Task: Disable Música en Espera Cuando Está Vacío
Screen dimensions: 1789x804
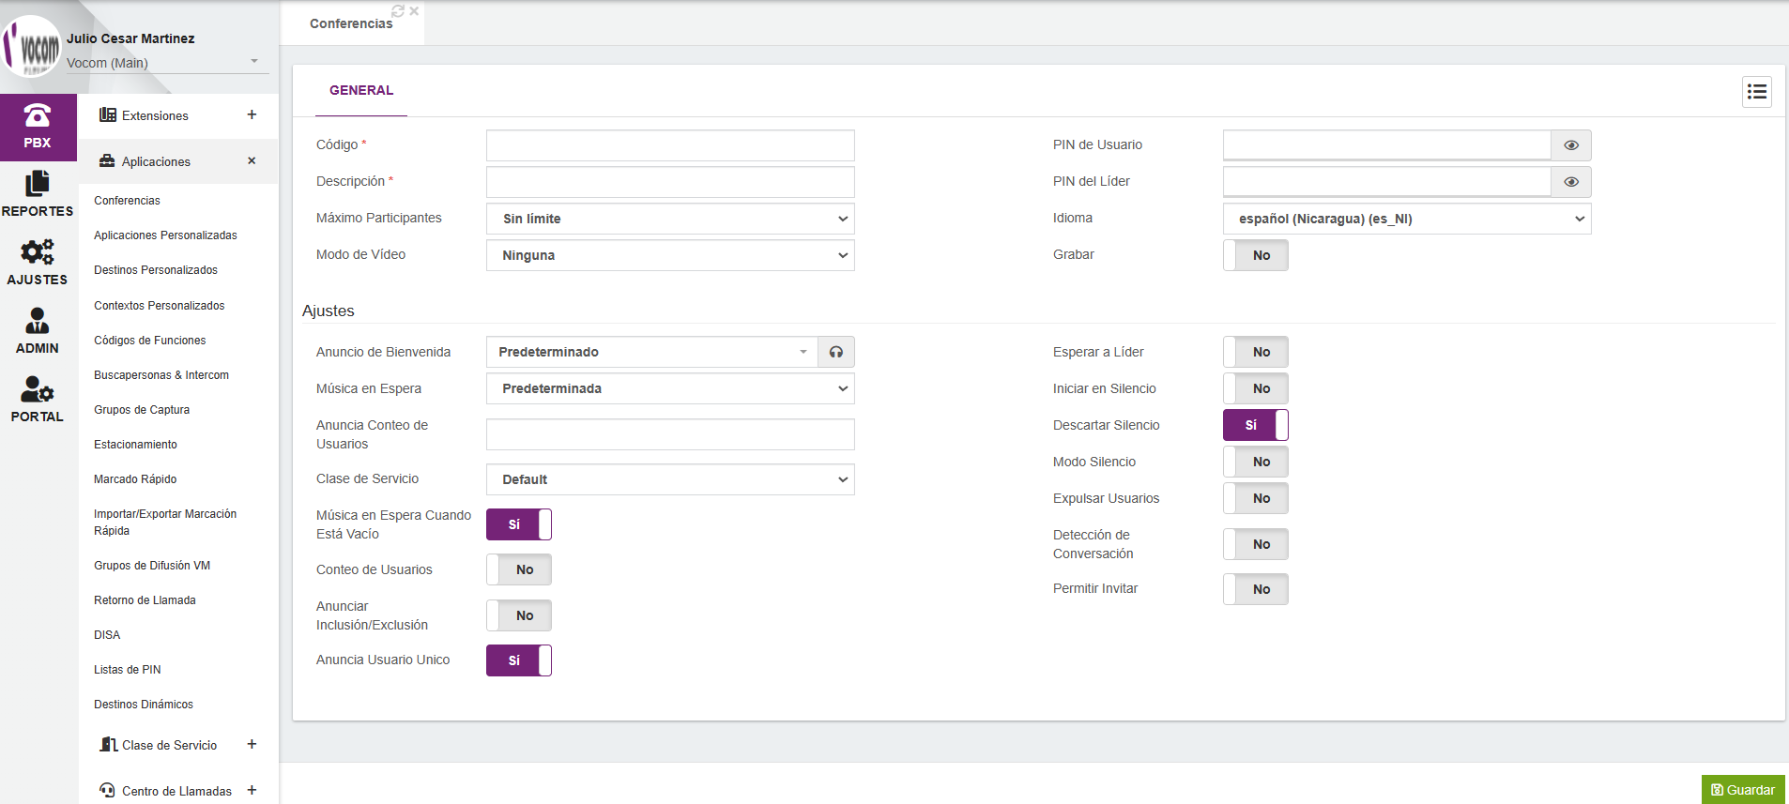Action: pos(519,524)
